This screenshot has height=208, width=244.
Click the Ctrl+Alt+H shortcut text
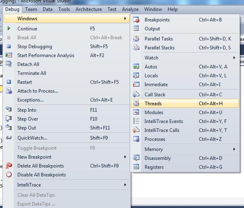pos(211,103)
